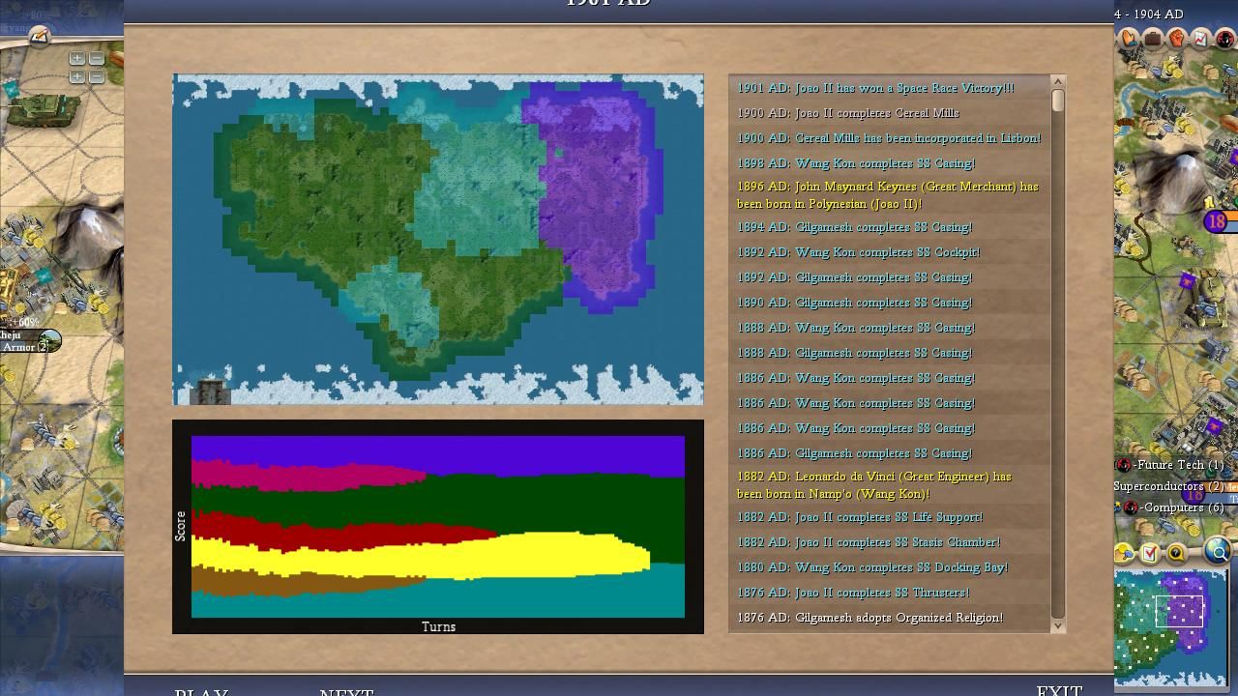
Task: Decrease the lower rate with minus button
Action: click(95, 76)
